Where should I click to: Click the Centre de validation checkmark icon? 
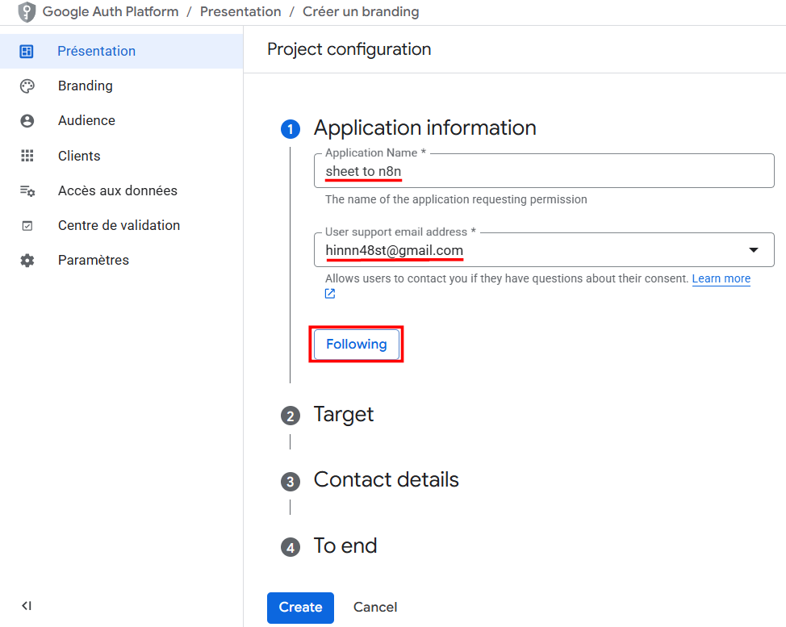[x=27, y=225]
